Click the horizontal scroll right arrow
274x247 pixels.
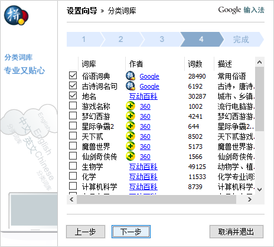pyautogui.click(x=250, y=200)
